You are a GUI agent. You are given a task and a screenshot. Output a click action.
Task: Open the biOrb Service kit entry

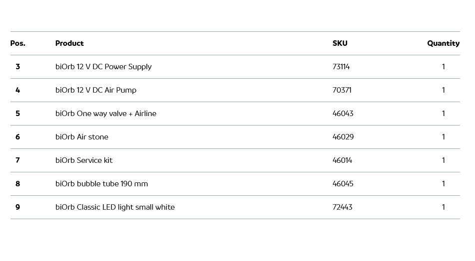tap(84, 160)
